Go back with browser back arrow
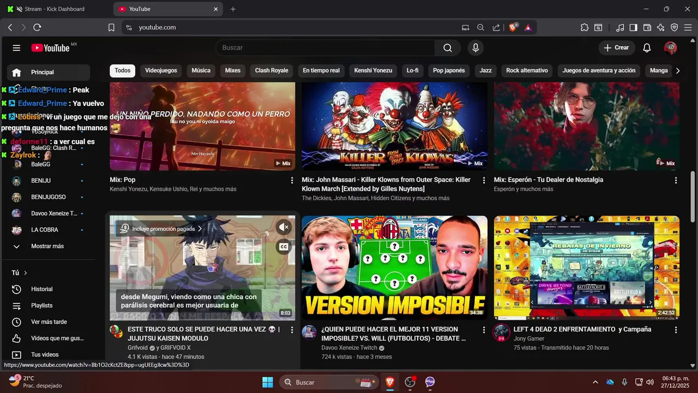Image resolution: width=698 pixels, height=393 pixels. coord(10,27)
